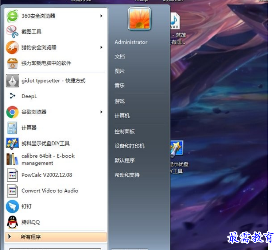
Task: Click the 腾讯QQ label
Action: tap(30, 222)
